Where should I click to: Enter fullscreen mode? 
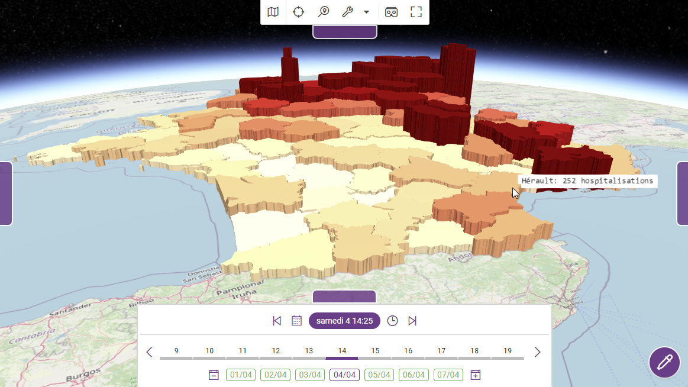pos(416,12)
